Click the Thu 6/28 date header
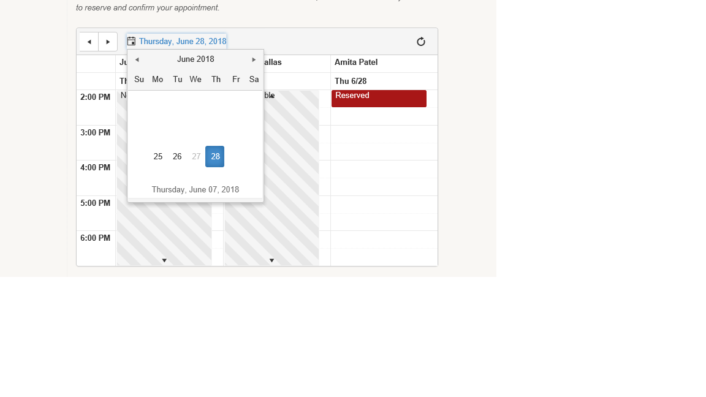Viewport: 706px width, 397px height. [x=351, y=81]
